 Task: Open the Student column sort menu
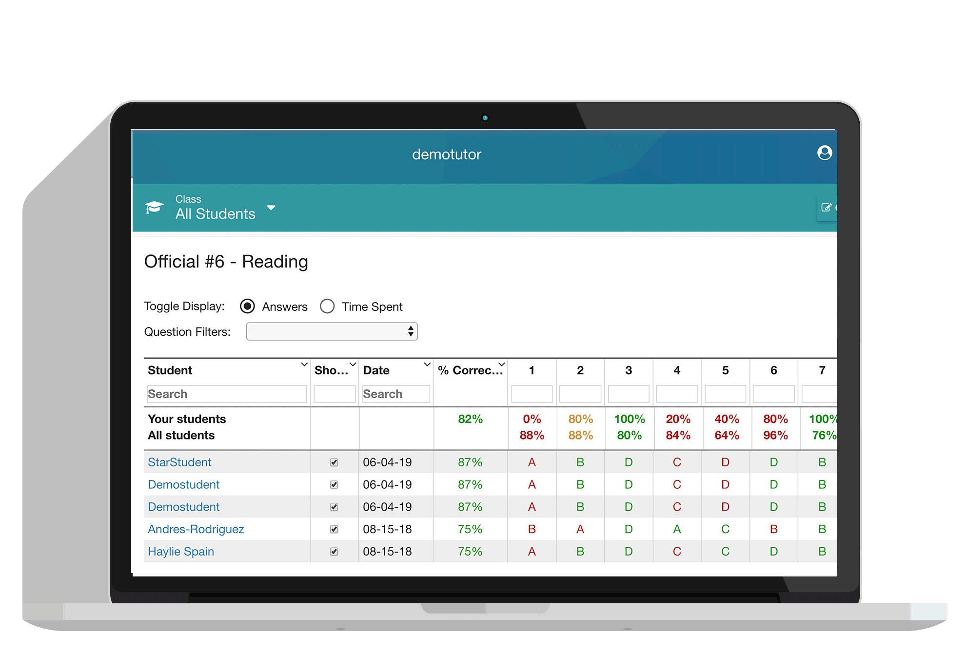click(303, 364)
